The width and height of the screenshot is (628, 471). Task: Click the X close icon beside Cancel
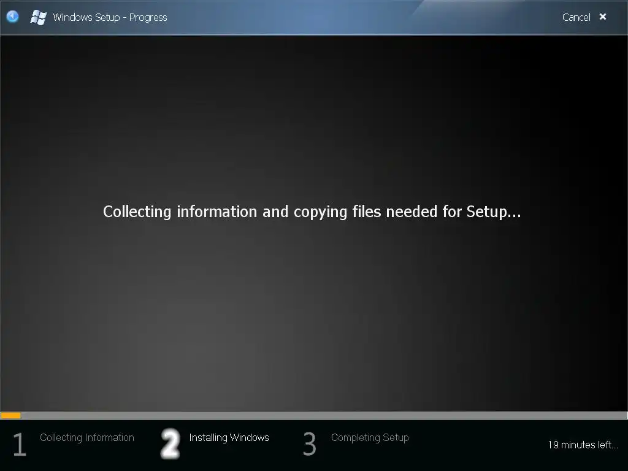[x=603, y=17]
